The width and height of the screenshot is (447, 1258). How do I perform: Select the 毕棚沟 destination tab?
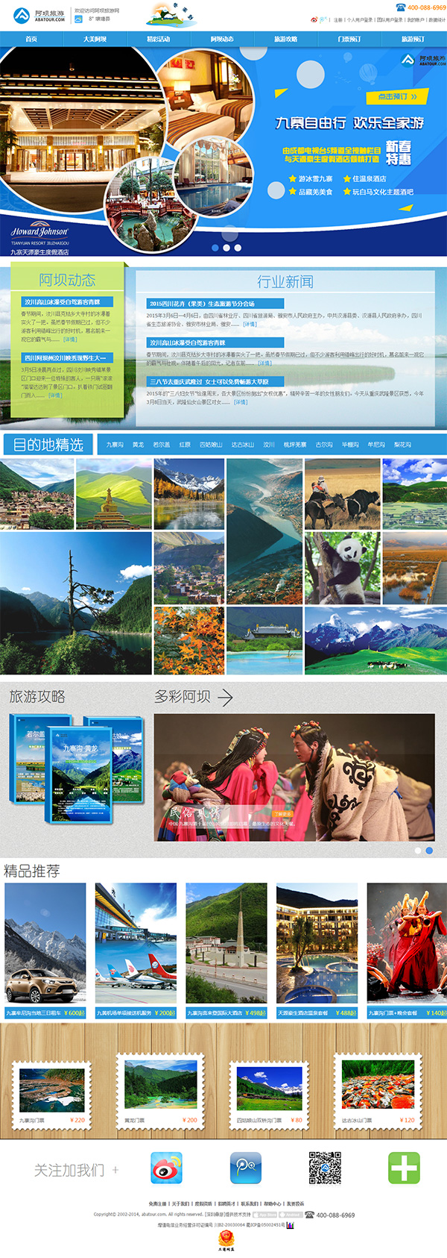[350, 445]
